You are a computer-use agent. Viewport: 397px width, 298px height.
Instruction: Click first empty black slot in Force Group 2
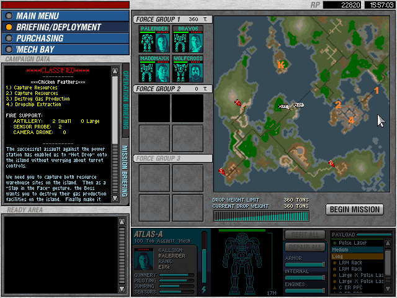coord(154,109)
